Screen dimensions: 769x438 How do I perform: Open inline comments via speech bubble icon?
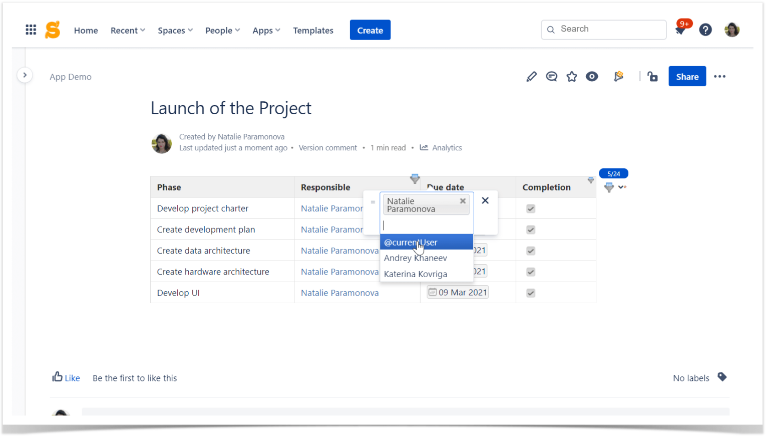[x=551, y=76]
